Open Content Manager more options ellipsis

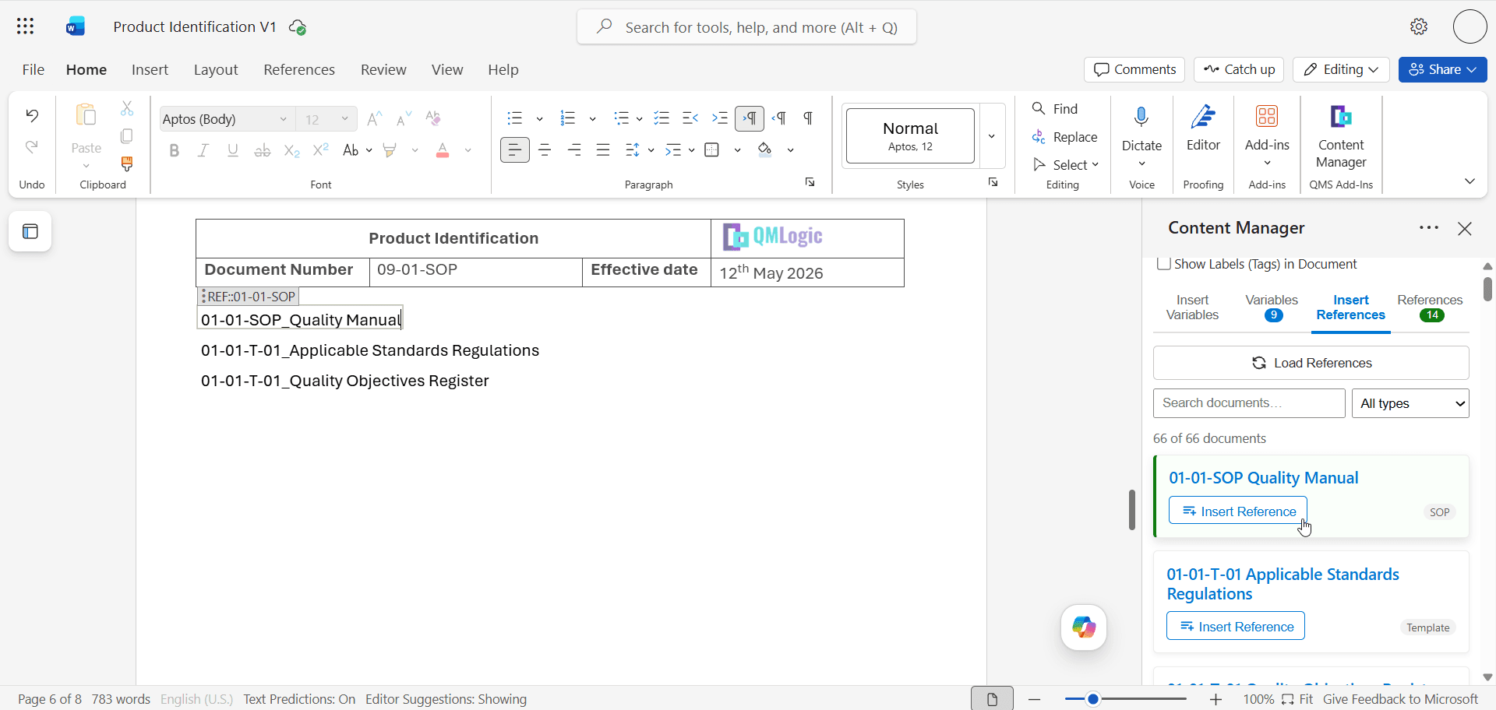[1428, 228]
